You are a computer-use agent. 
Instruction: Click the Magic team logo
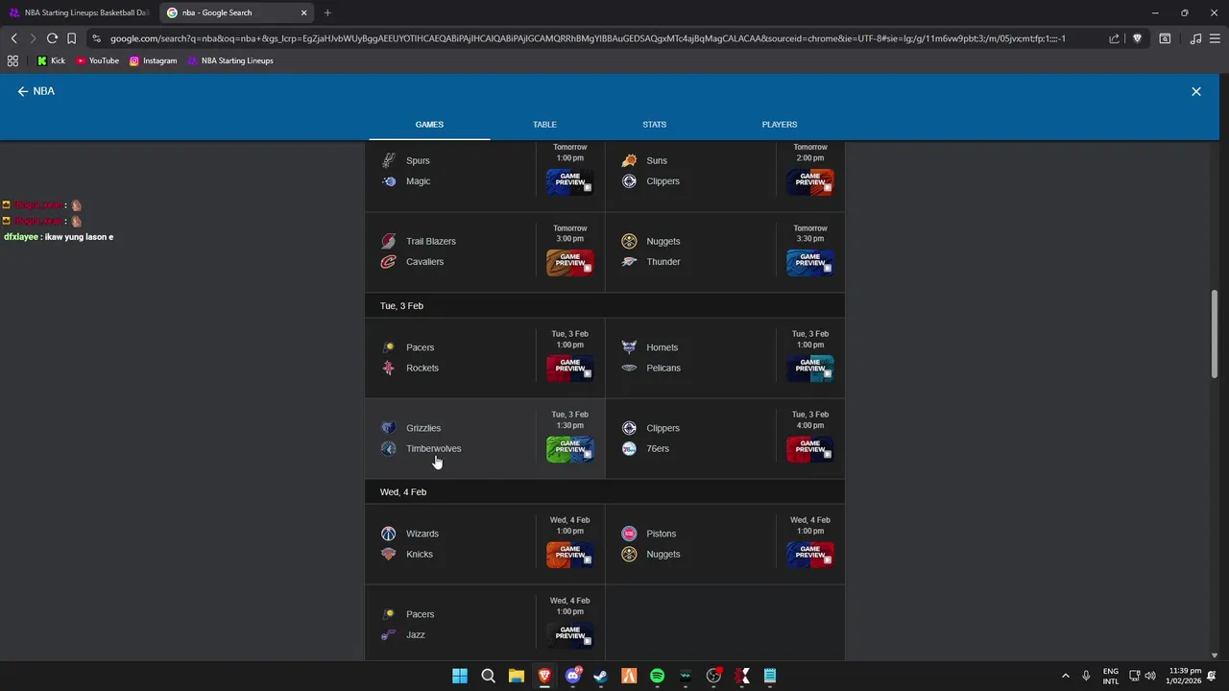coord(389,181)
